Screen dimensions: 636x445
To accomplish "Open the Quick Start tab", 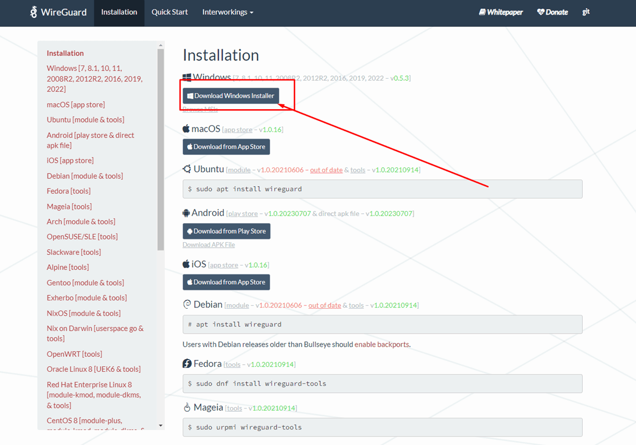I will (170, 12).
